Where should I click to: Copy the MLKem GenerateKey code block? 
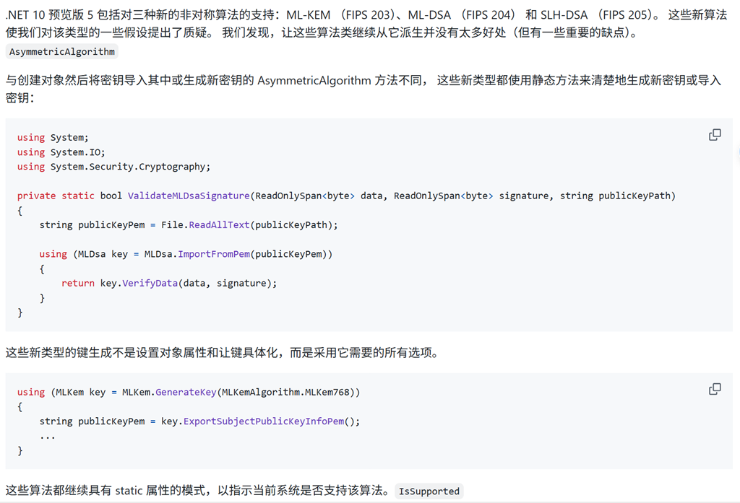pos(715,389)
